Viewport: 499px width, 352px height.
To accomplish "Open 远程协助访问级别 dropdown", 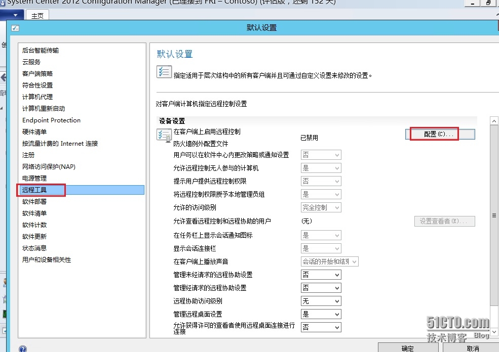I will (x=321, y=301).
